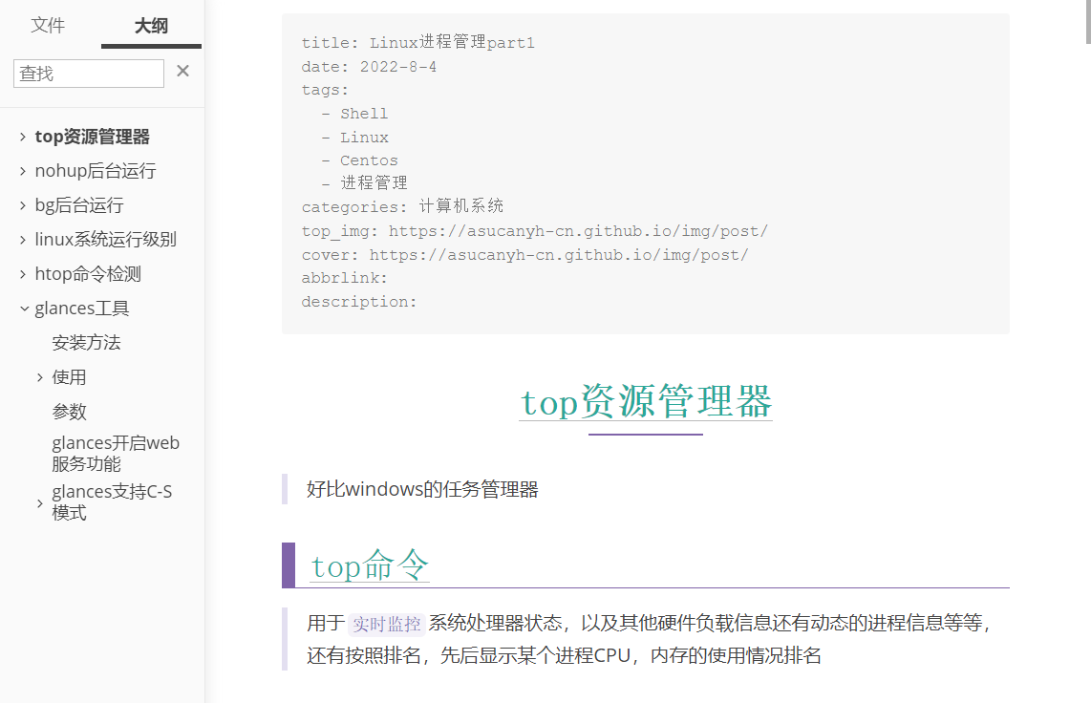
Task: Open the top资源管理器 heading link
Action: pos(646,402)
